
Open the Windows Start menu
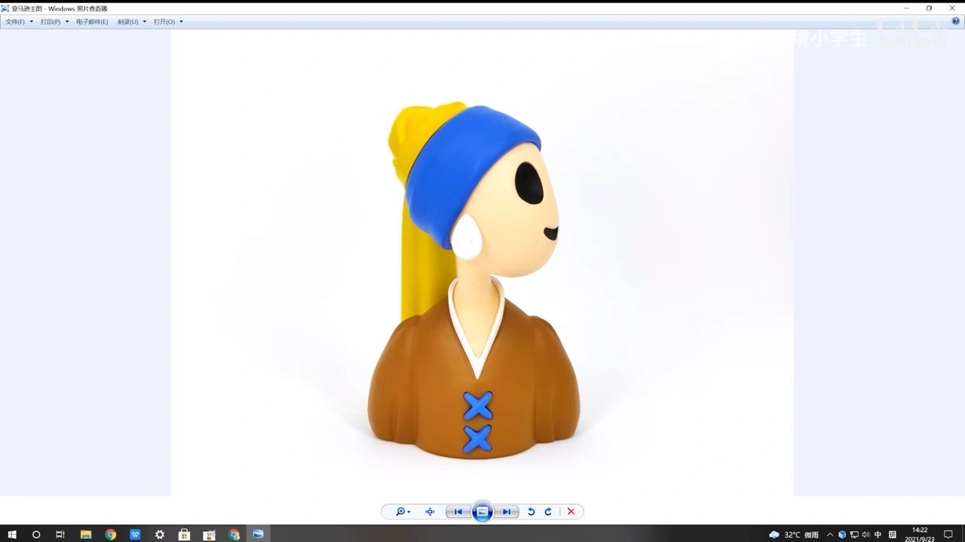point(12,534)
